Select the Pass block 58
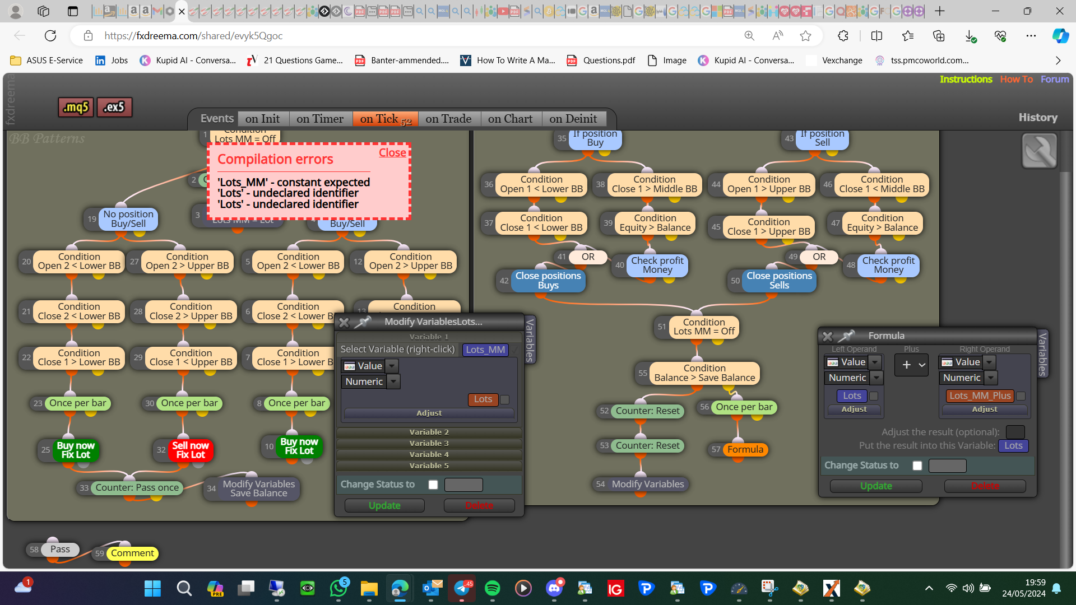Viewport: 1076px width, 605px height. tap(60, 550)
